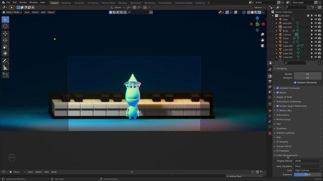
Task: Open Render properties tab icon
Action: click(270, 76)
